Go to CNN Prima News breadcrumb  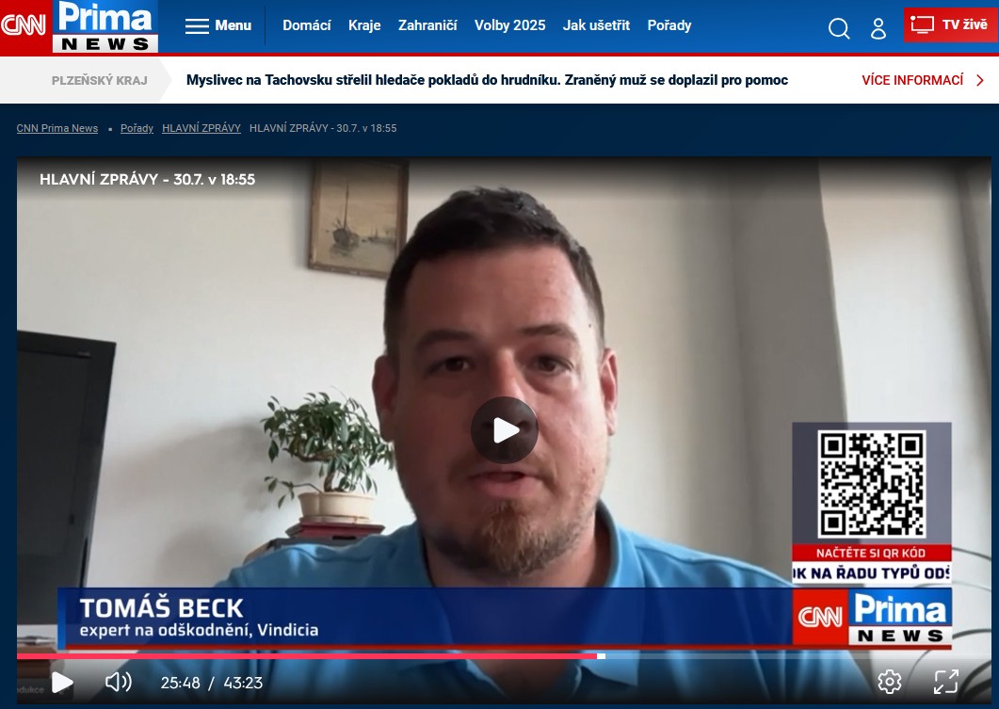click(57, 128)
